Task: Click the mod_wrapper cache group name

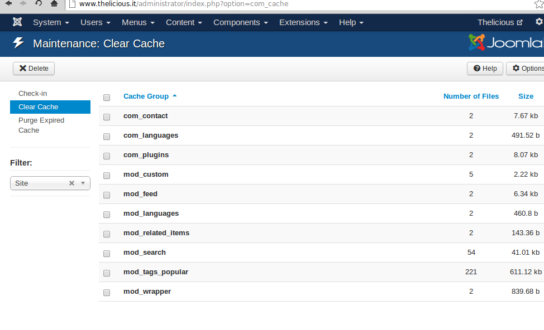Action: pos(147,292)
